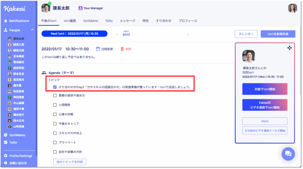The width and height of the screenshot is (303, 169).
Task: Select NEXT 01/17 date marker
Action: coord(126,33)
